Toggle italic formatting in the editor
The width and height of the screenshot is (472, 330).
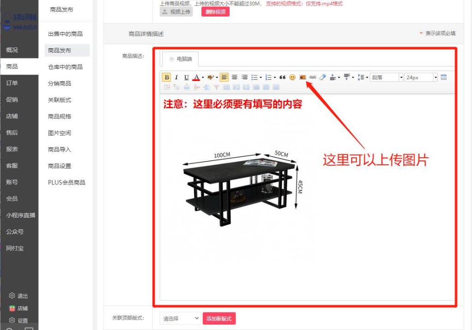(x=176, y=77)
